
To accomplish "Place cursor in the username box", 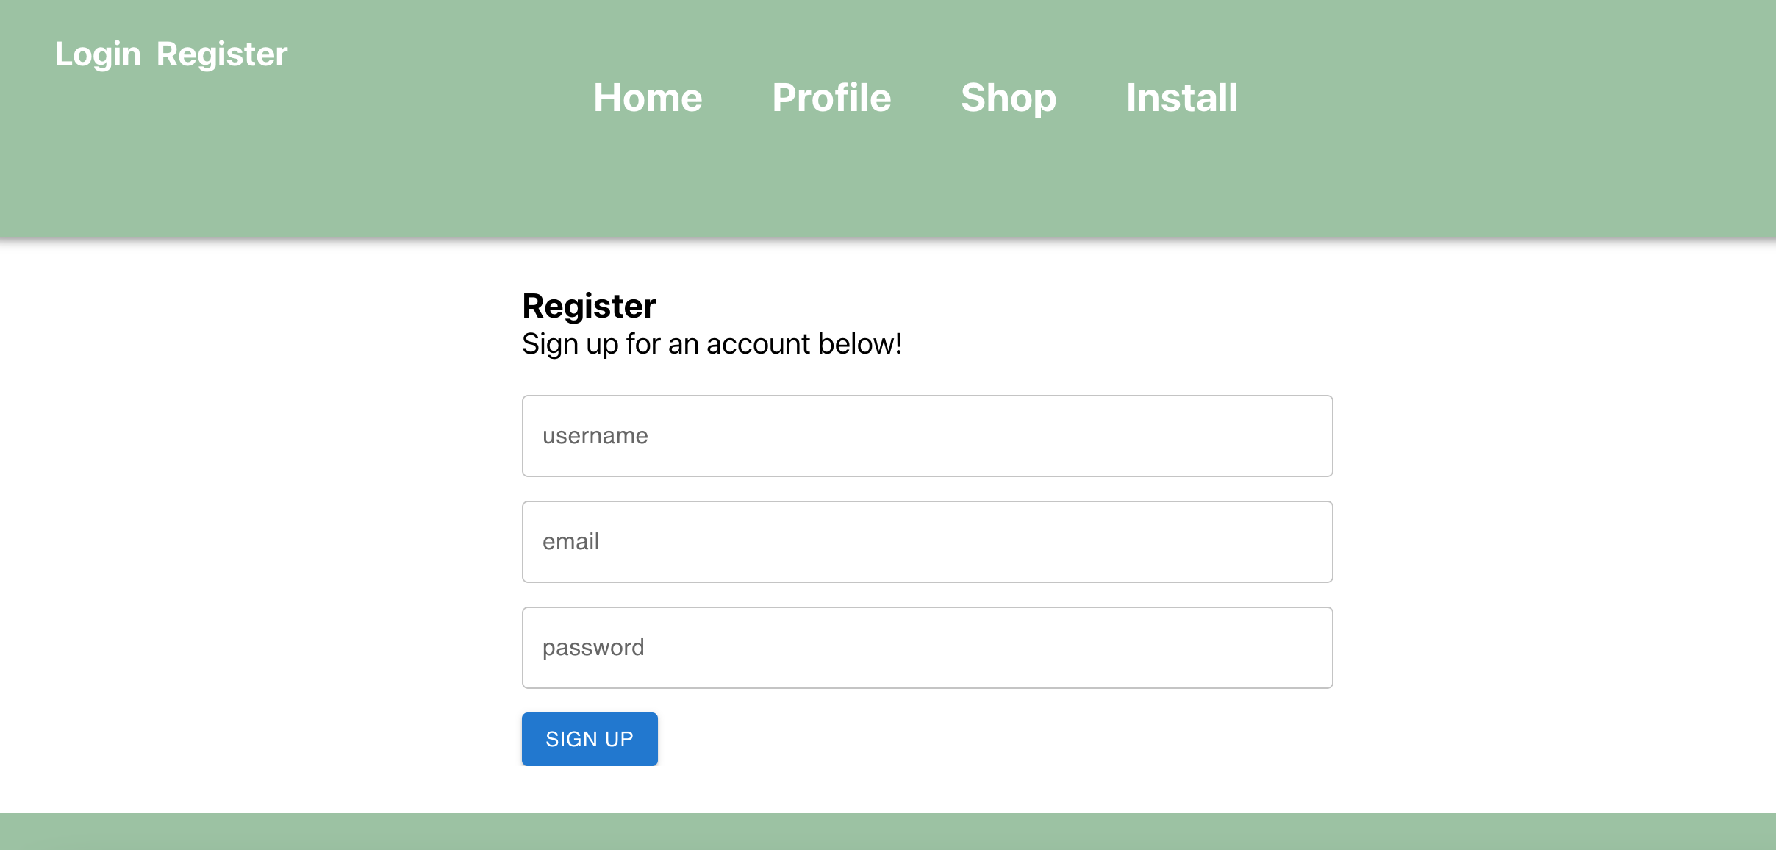I will pyautogui.click(x=925, y=435).
